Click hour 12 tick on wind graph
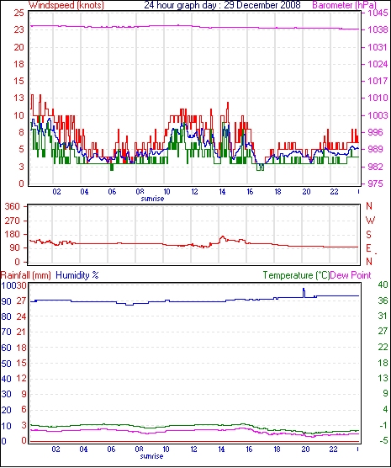 tap(194, 191)
